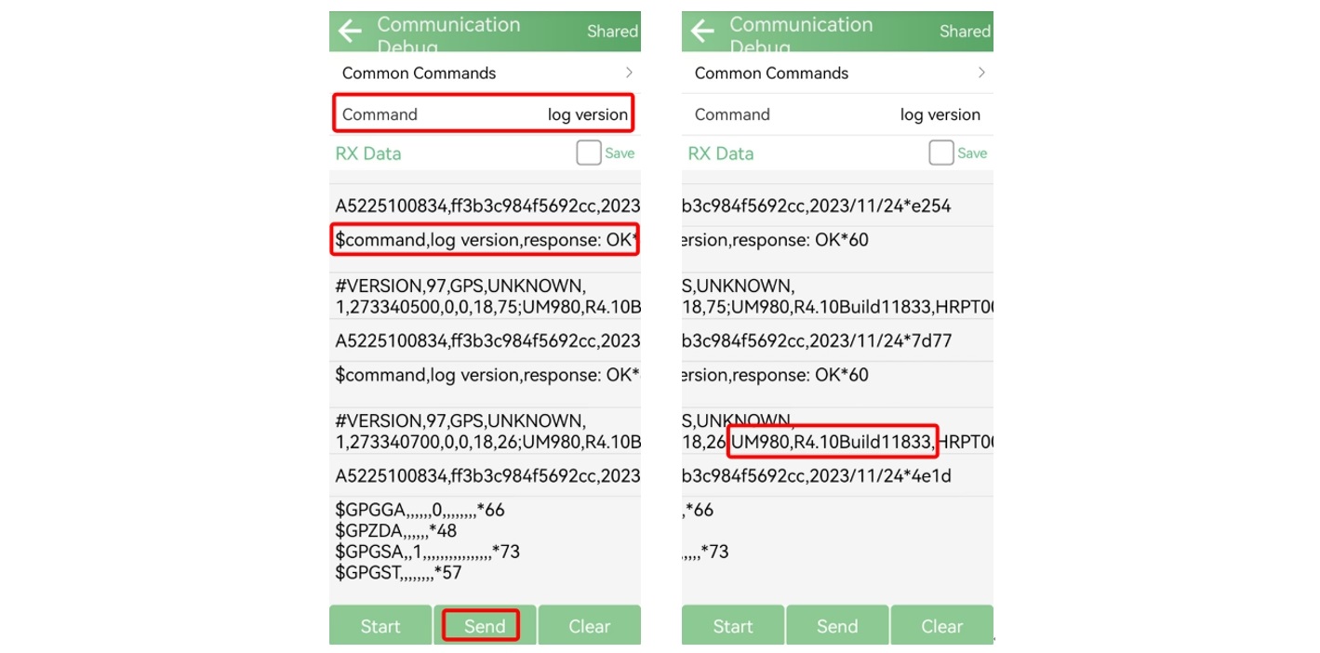Viewport: 1320px width, 653px height.
Task: Enable Save checkbox in right screen
Action: 941,153
